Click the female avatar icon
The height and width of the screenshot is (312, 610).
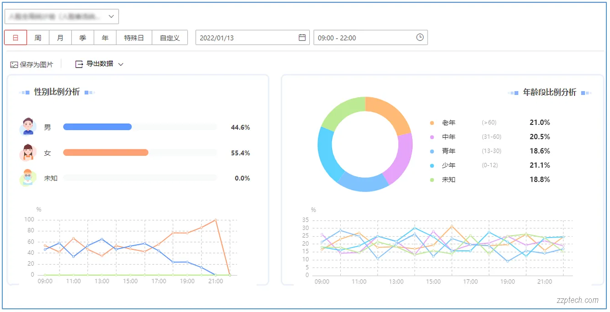coord(28,153)
